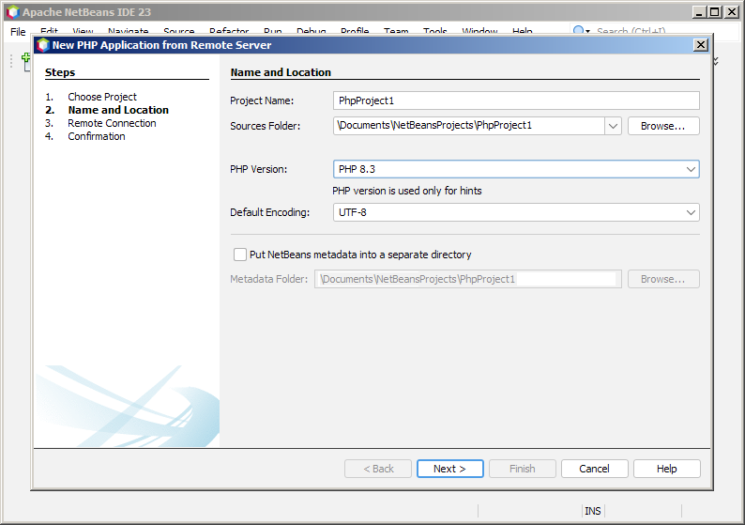Select the Remote Connection step in list
The image size is (745, 525).
[112, 123]
